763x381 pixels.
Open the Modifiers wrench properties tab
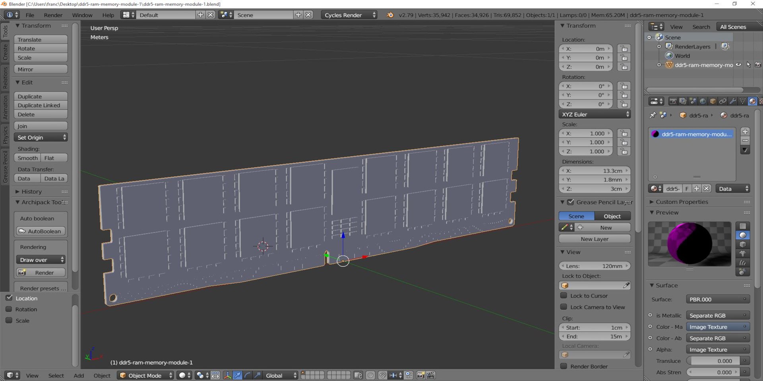point(732,101)
